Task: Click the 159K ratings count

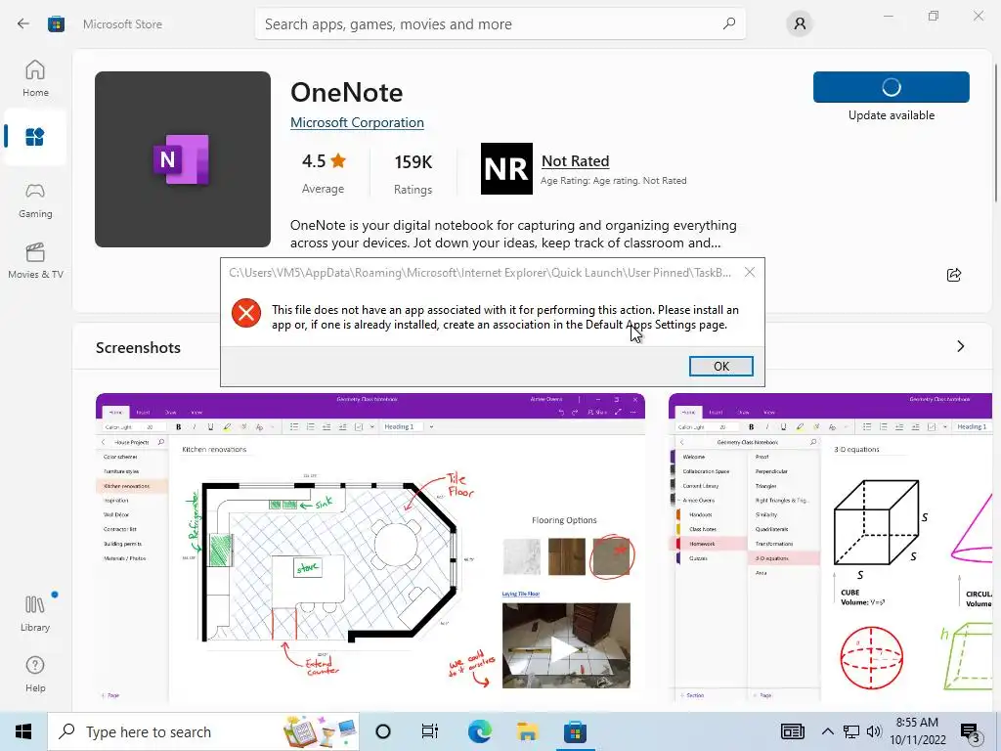Action: click(x=413, y=172)
